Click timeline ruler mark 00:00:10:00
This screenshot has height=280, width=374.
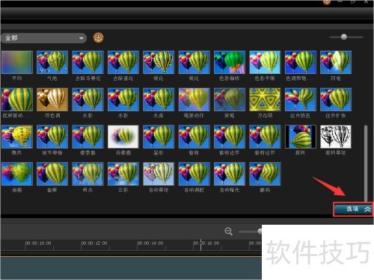tap(38, 243)
